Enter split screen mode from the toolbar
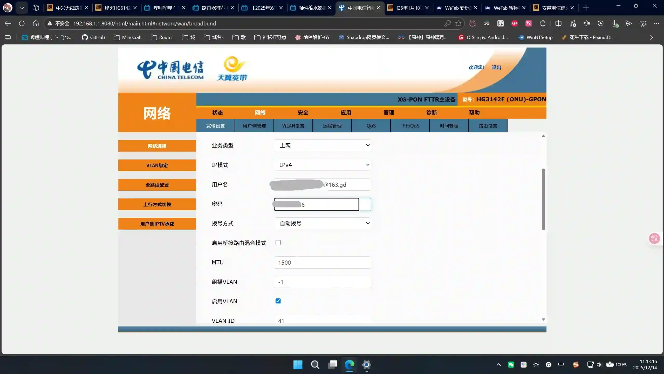Viewport: 664px width, 374px height. (558, 23)
